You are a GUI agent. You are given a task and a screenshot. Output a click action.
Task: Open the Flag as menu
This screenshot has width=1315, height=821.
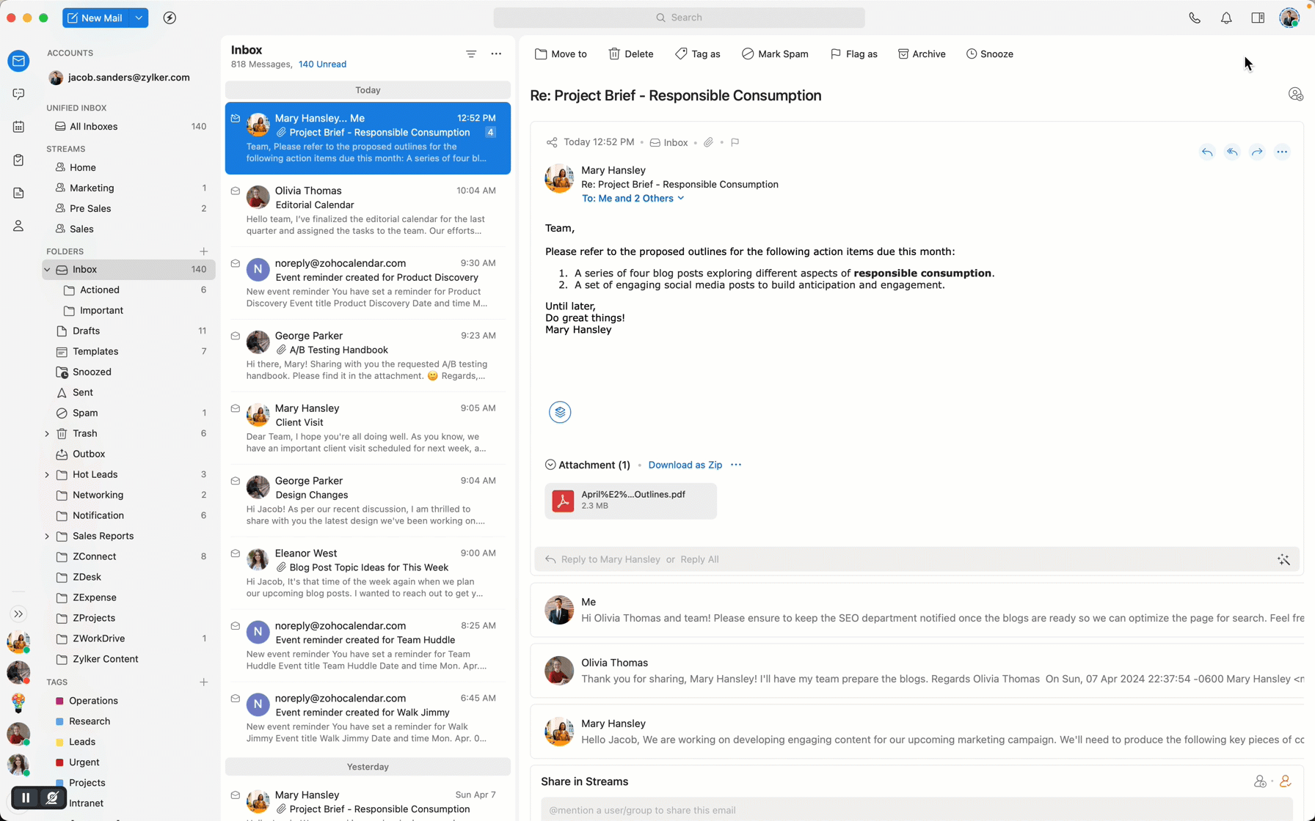click(x=854, y=54)
